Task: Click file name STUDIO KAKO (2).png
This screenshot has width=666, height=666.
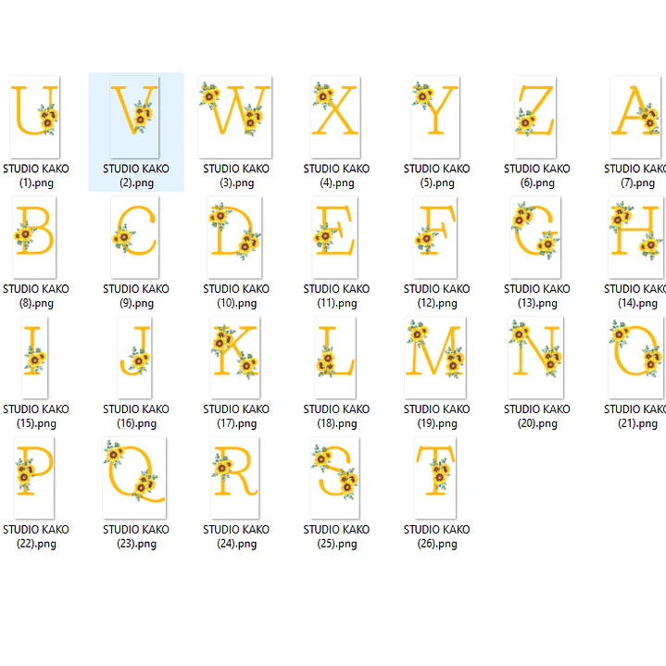Action: click(136, 176)
